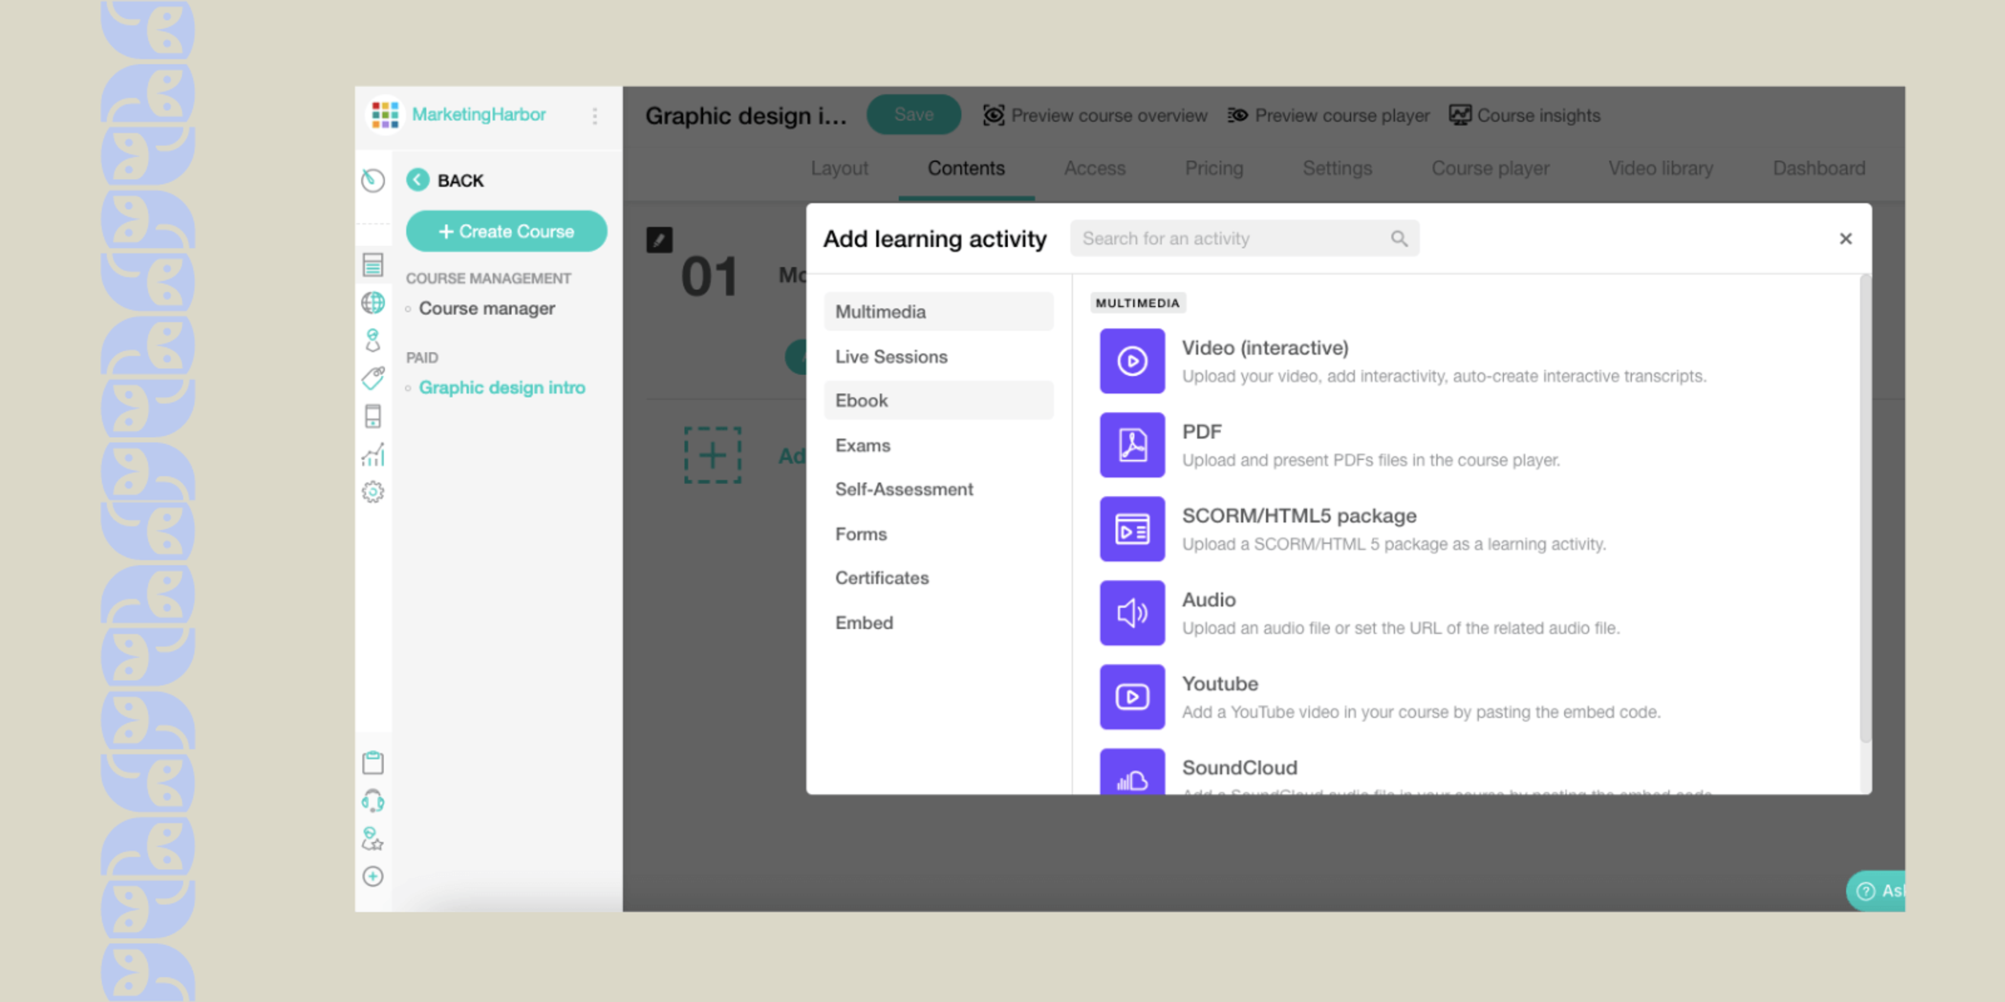Click the Video (interactive) title text
Image resolution: width=2005 pixels, height=1002 pixels.
coord(1265,348)
